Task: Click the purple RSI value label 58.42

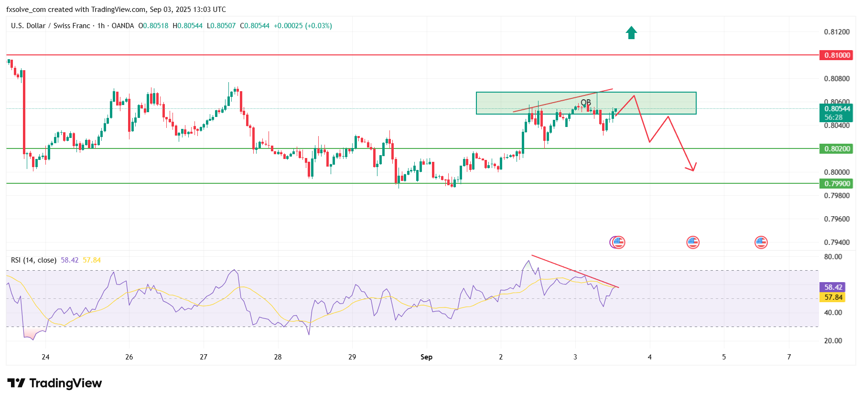Action: coord(833,287)
